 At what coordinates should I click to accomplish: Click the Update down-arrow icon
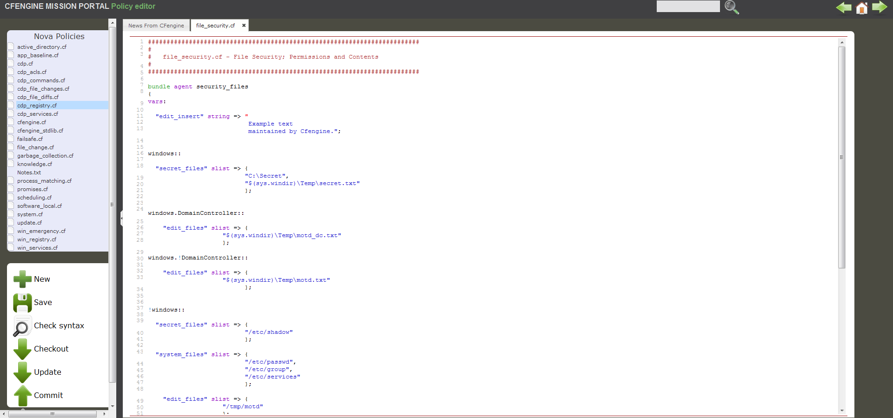pos(22,372)
